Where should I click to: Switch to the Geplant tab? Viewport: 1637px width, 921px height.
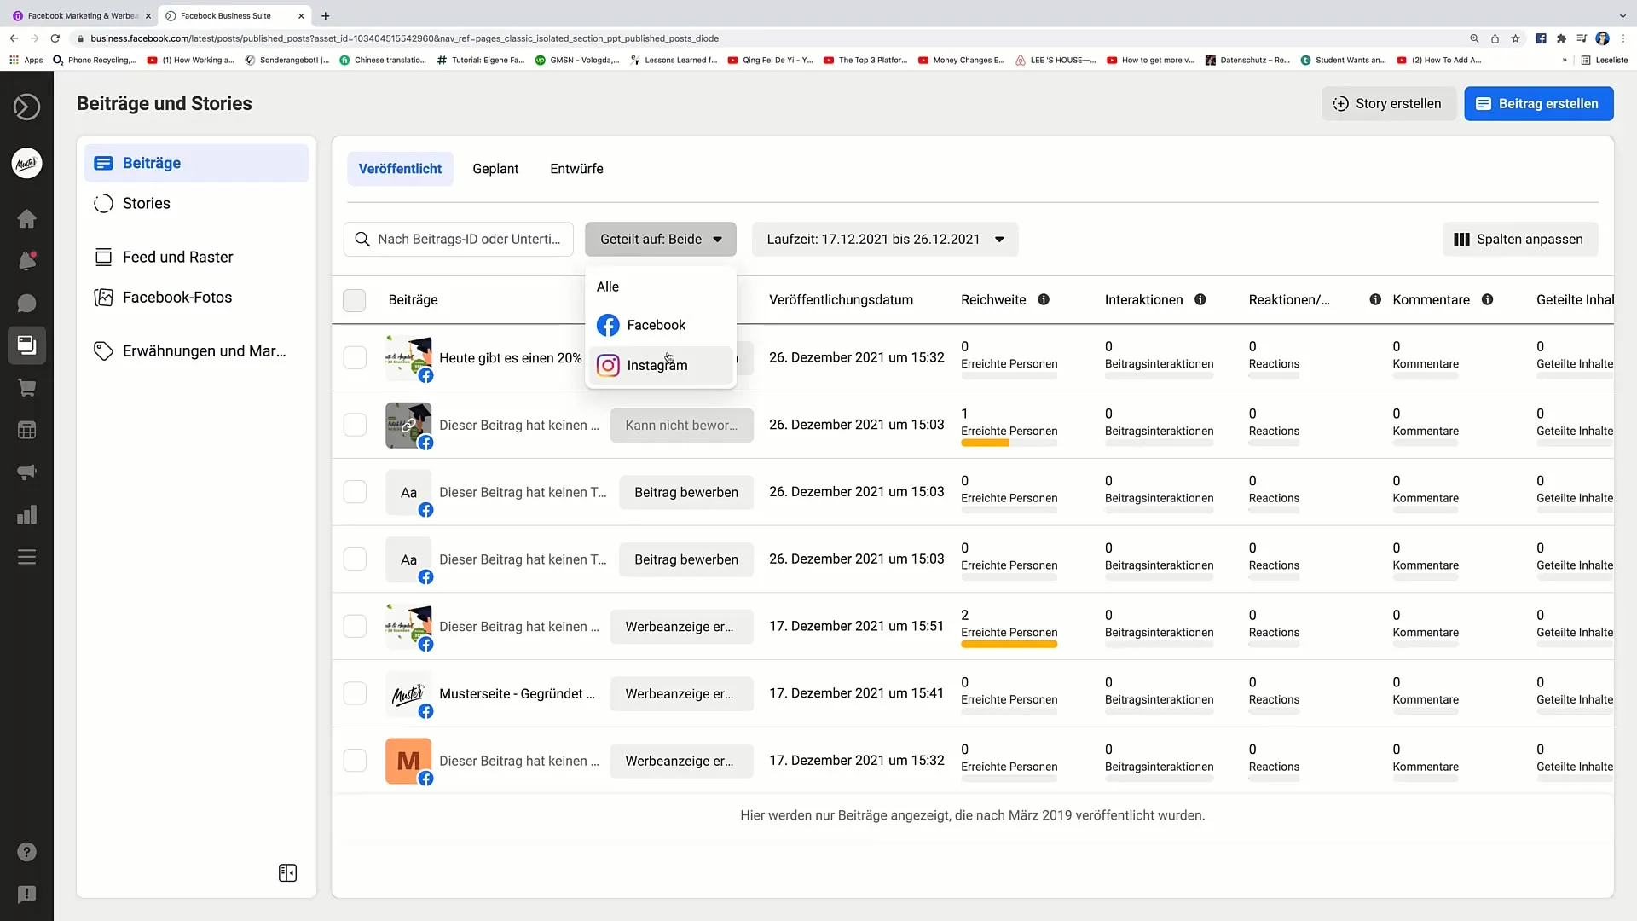tap(496, 167)
